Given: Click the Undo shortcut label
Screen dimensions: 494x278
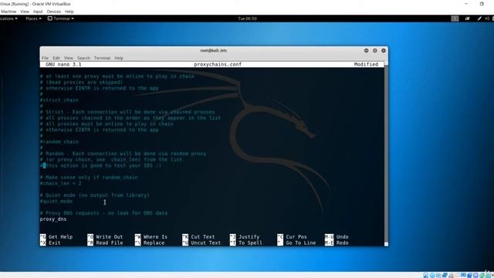Looking at the screenshot, I should pyautogui.click(x=342, y=237).
